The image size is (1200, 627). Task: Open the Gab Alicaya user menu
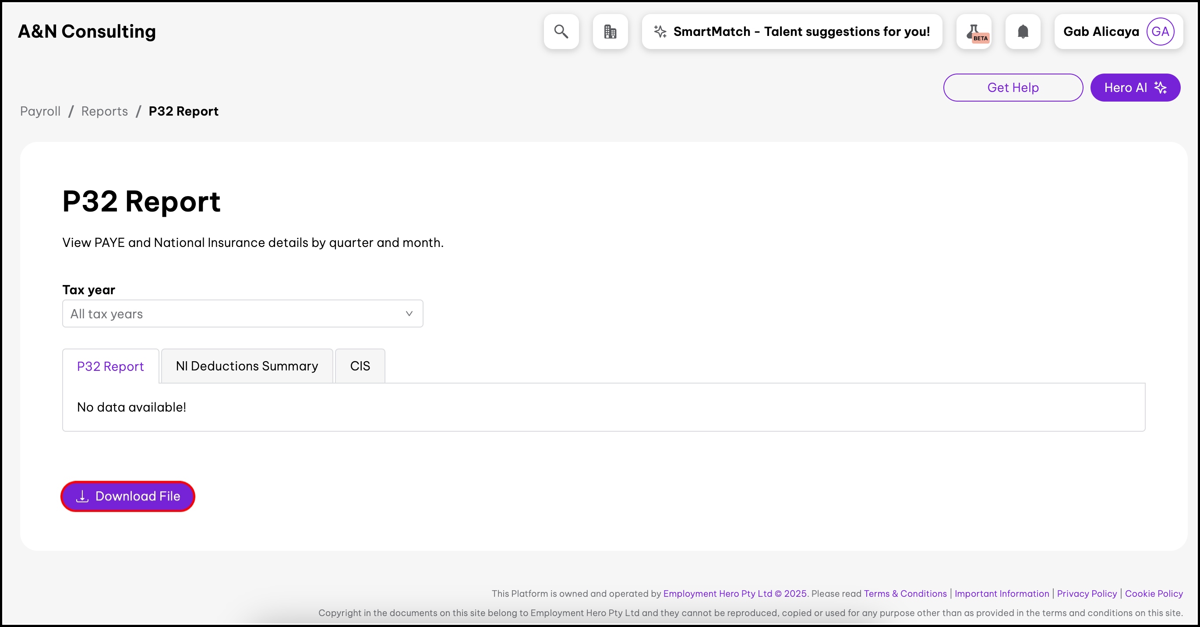(x=1101, y=32)
